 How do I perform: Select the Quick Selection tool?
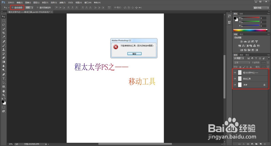(4, 29)
